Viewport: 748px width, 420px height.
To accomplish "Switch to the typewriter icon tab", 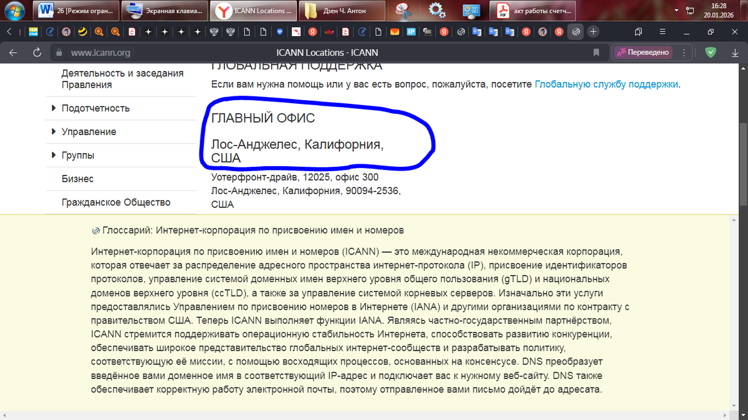I will 428,32.
